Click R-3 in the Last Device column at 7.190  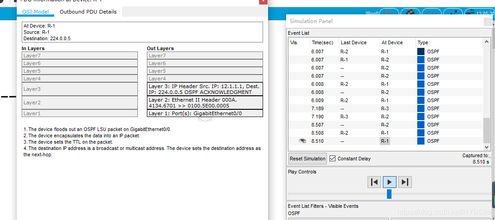pos(344,117)
